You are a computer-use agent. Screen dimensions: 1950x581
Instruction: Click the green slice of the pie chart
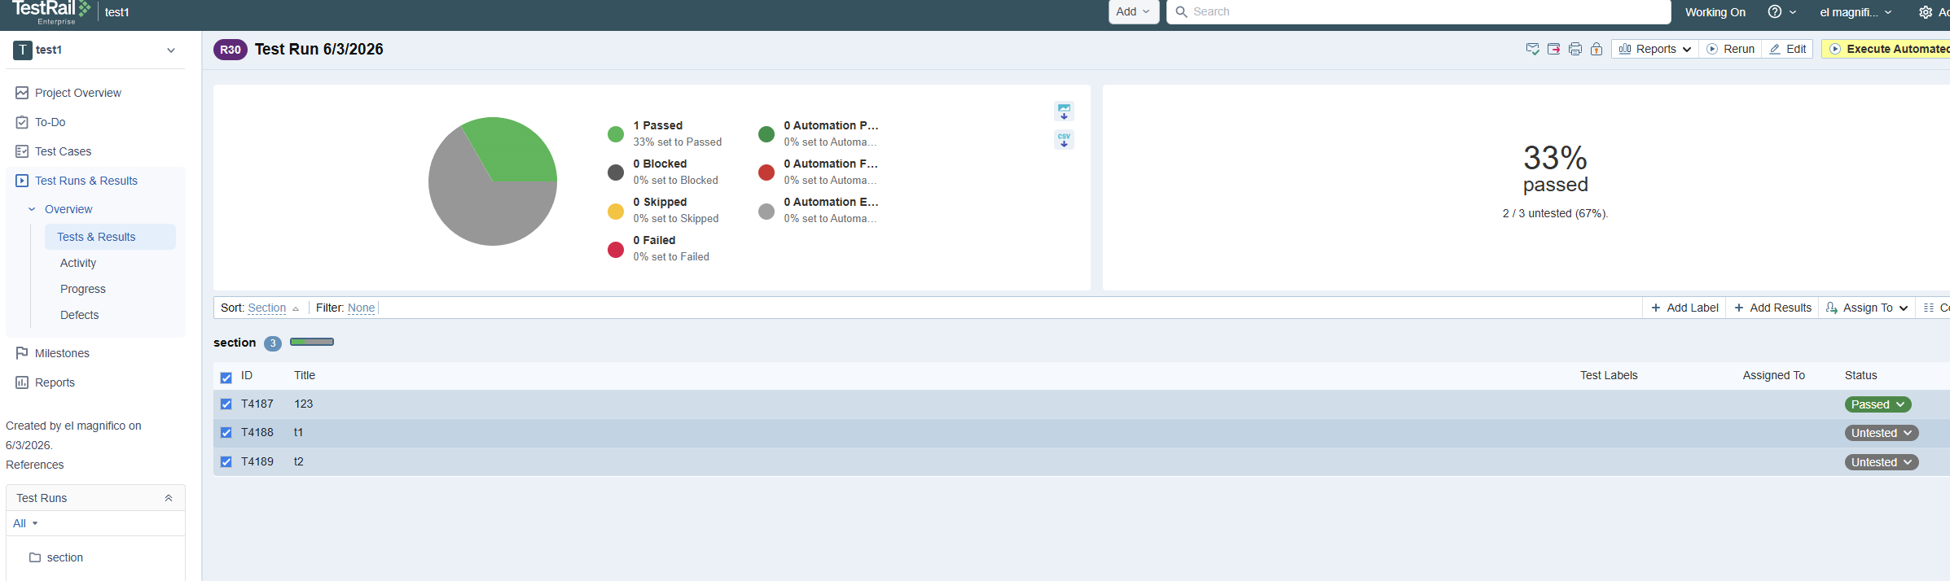tap(515, 151)
